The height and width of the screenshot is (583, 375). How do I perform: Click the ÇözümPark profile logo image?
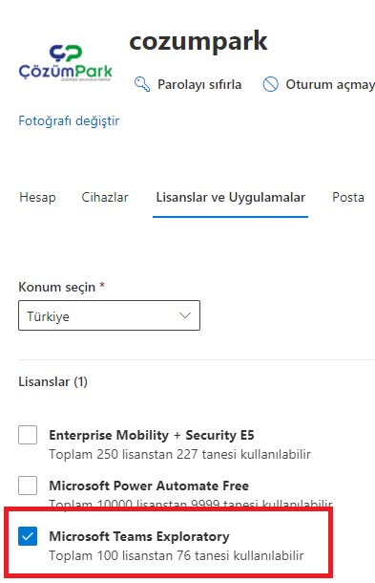pyautogui.click(x=66, y=63)
